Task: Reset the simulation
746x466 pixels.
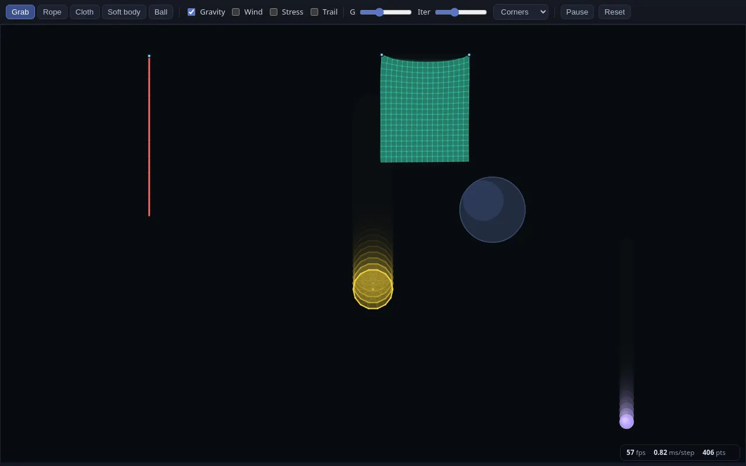Action: click(x=614, y=12)
